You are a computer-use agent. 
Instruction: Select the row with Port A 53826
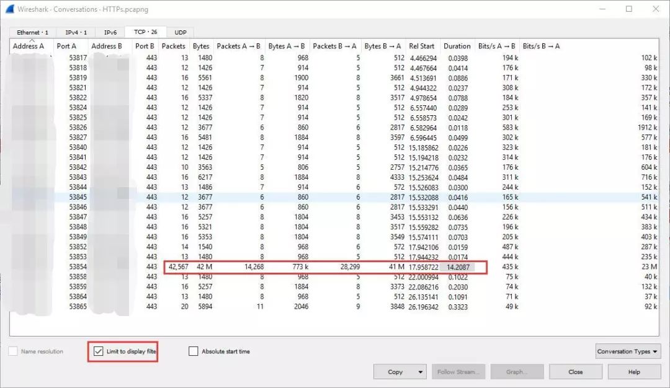[x=334, y=128]
